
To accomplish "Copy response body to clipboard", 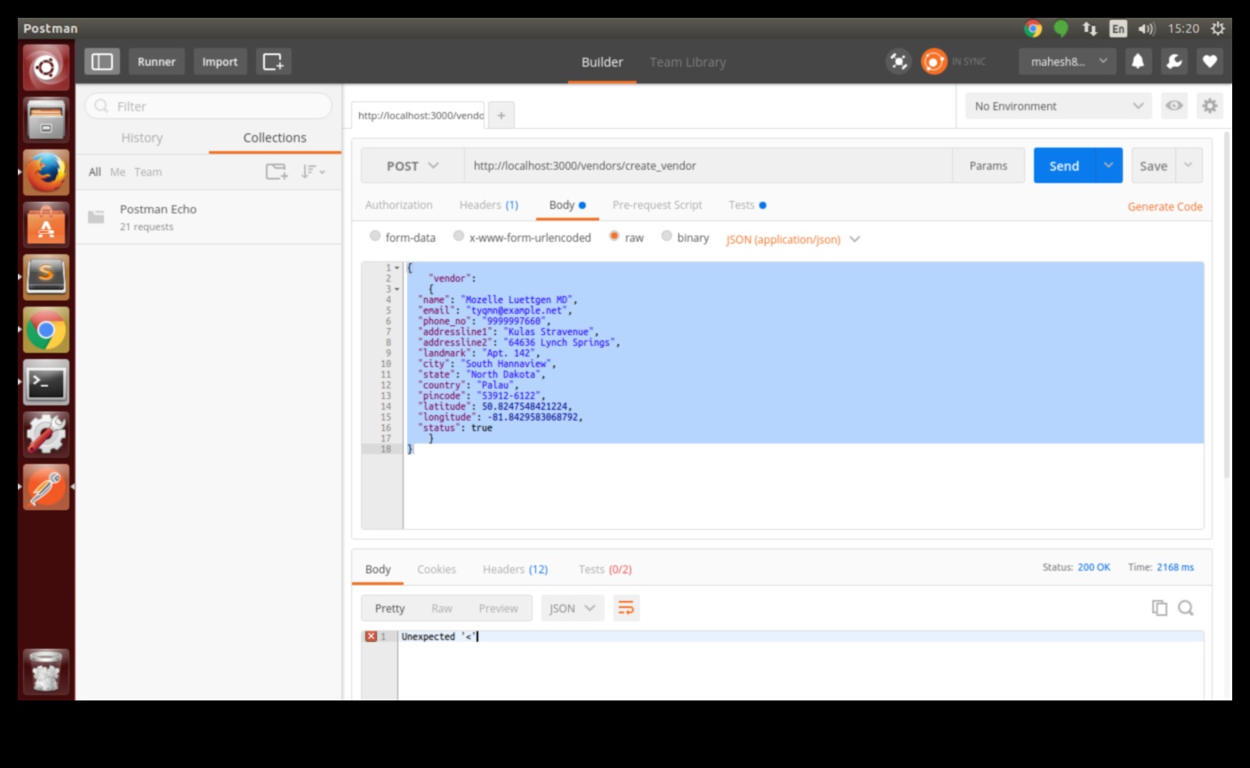I will 1159,608.
